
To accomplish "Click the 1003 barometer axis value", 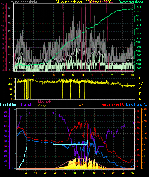I will [x=138, y=68].
